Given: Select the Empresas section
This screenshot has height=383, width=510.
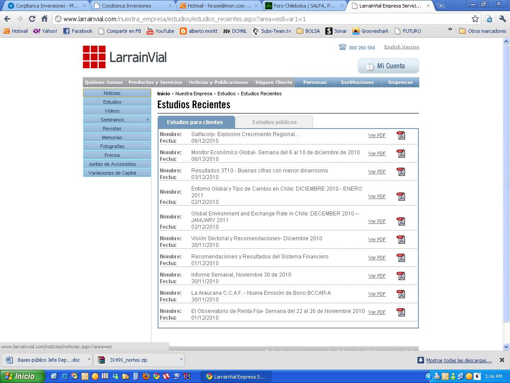Looking at the screenshot, I should pyautogui.click(x=400, y=82).
